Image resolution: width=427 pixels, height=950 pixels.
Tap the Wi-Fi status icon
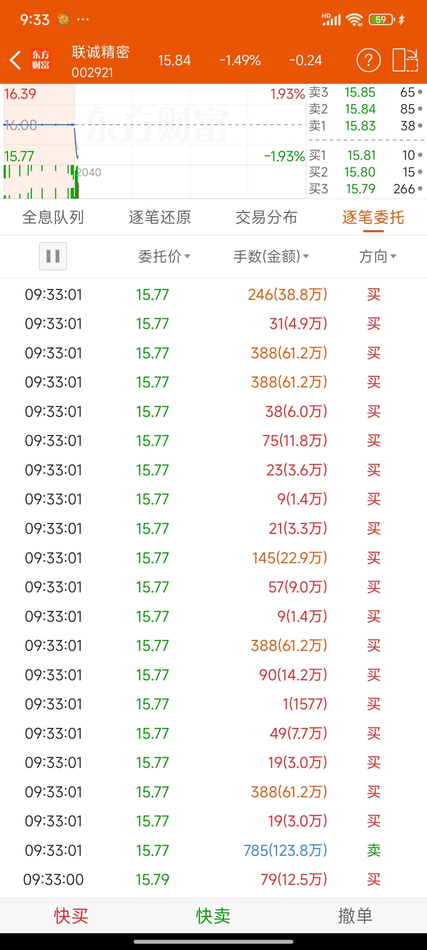point(355,19)
